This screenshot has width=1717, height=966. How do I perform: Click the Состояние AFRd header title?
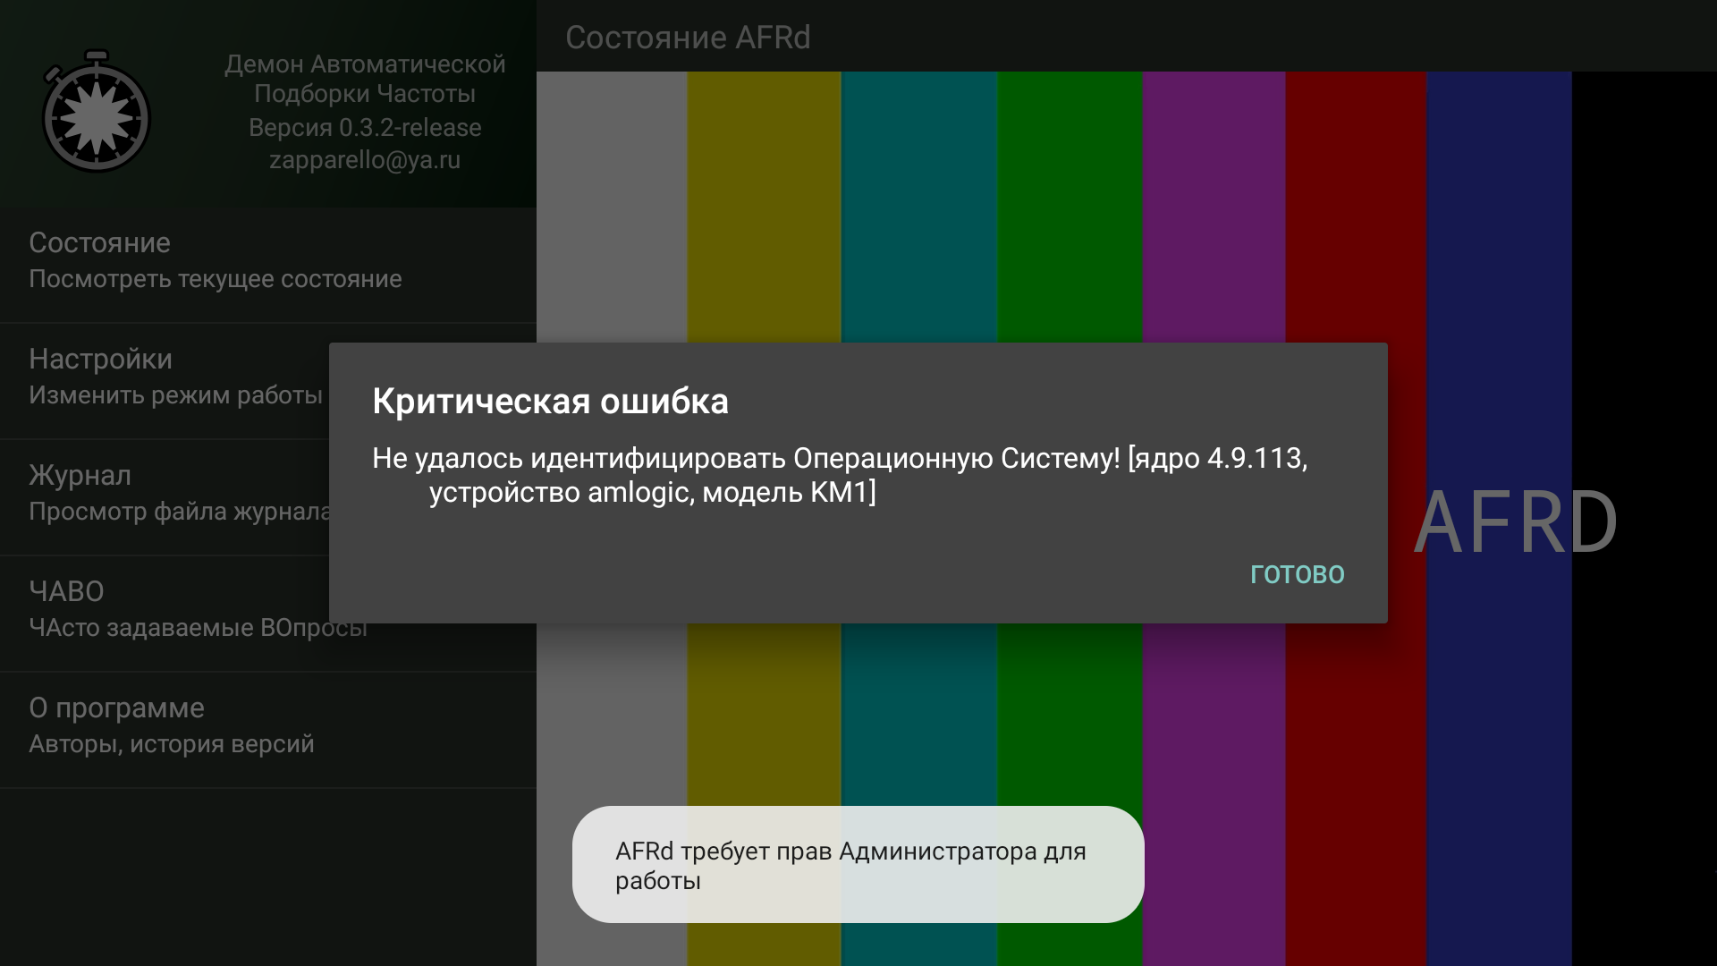(688, 38)
